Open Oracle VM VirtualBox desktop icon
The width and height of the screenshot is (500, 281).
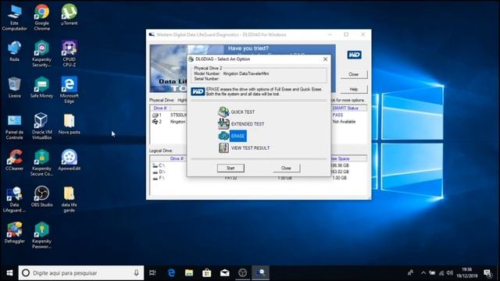(41, 126)
